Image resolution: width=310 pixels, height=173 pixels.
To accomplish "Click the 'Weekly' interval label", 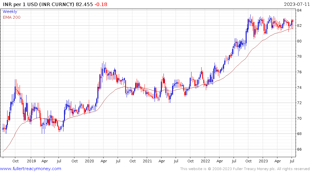I will tap(10, 12).
